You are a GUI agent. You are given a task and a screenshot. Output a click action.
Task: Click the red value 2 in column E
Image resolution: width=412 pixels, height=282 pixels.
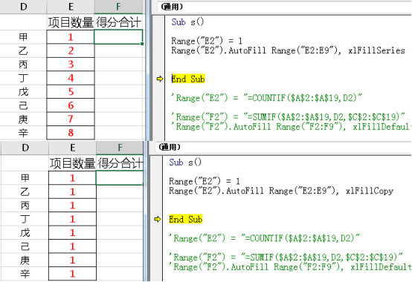pyautogui.click(x=71, y=50)
